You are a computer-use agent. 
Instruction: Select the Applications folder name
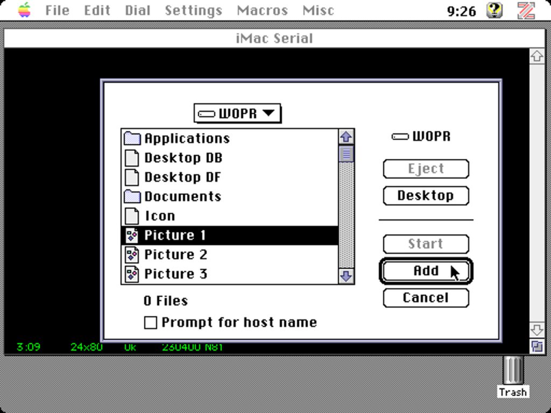point(187,138)
